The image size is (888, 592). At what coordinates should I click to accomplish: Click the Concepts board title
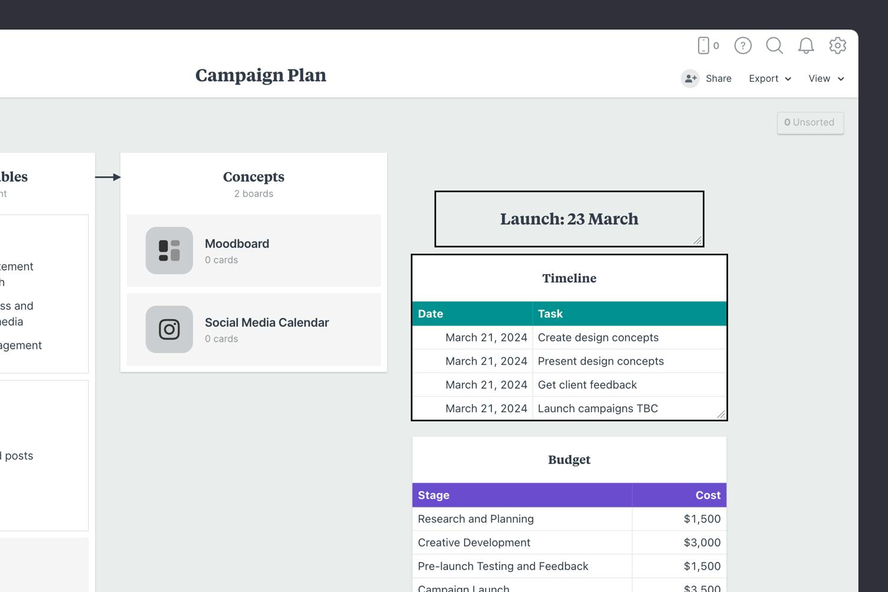(253, 176)
